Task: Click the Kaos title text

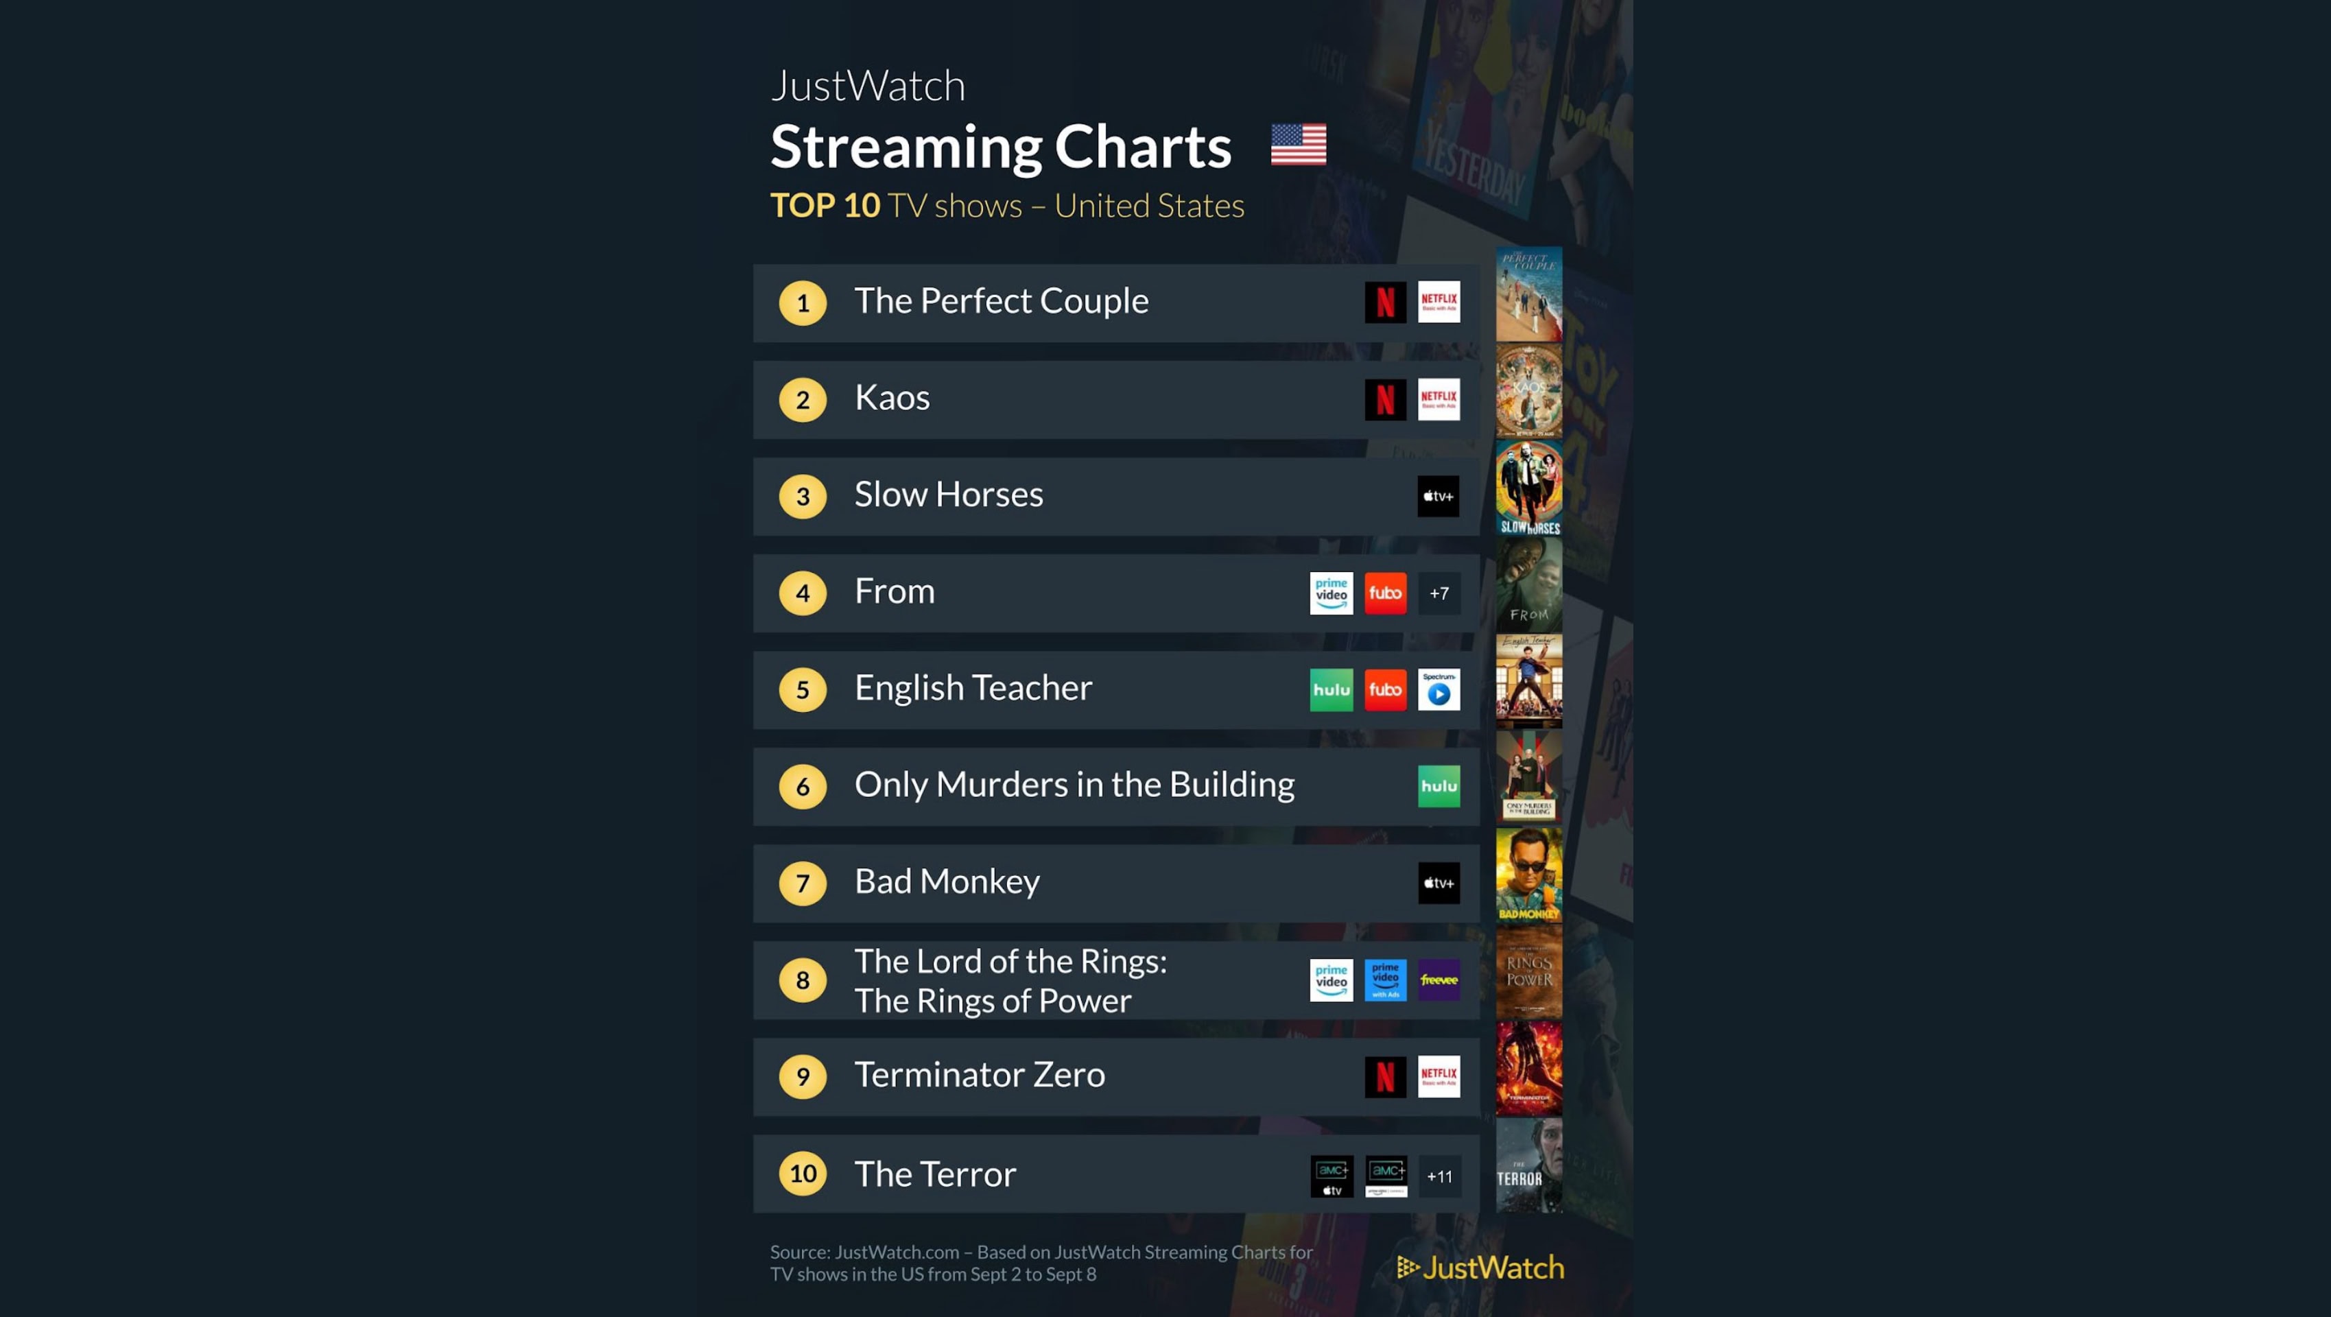Action: pos(891,398)
